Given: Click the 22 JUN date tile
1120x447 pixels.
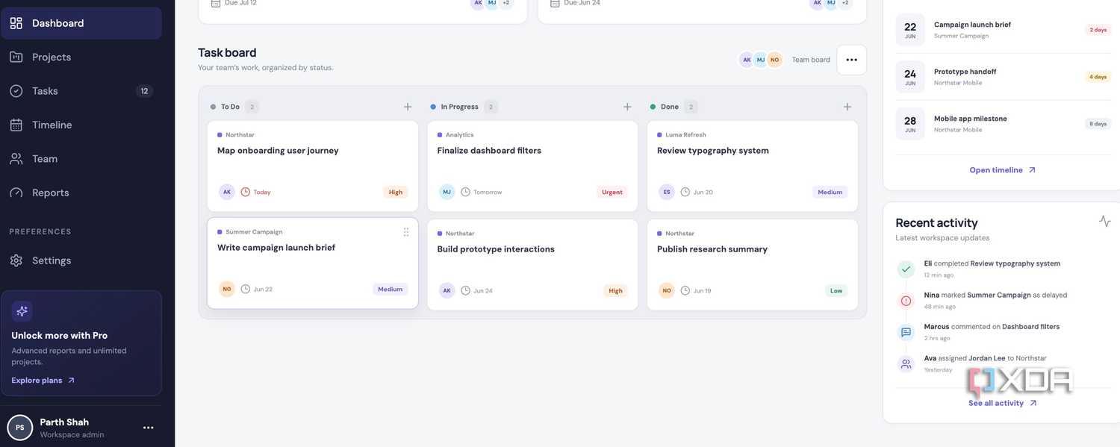Looking at the screenshot, I should [x=910, y=30].
